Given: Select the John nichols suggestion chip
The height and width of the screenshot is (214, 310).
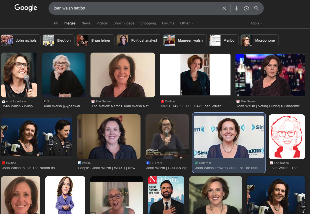Looking at the screenshot, I should tap(21, 40).
